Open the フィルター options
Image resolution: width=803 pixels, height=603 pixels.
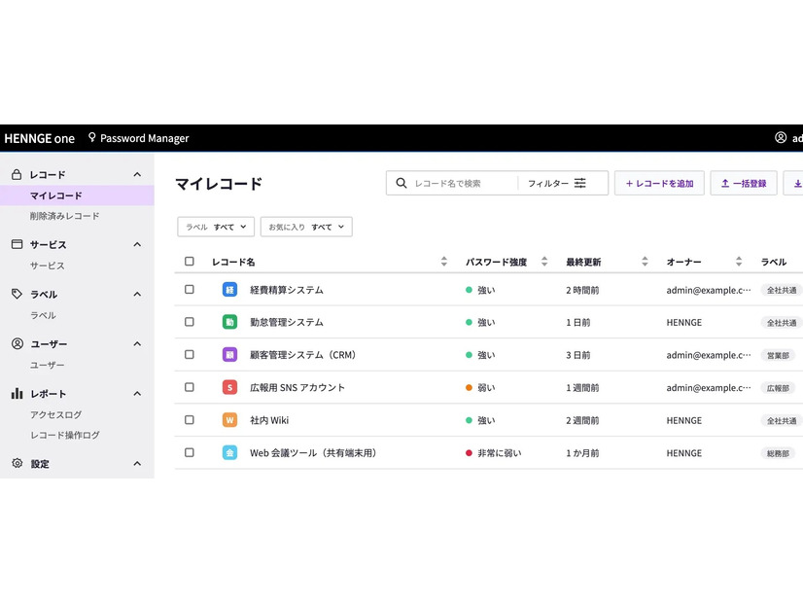click(557, 183)
